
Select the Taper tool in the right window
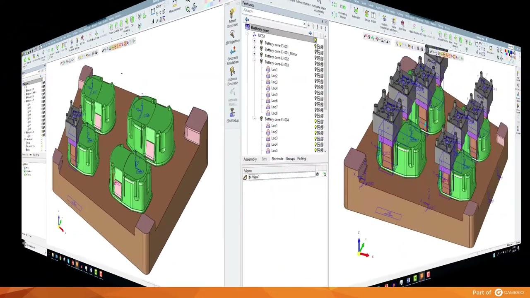tap(450, 39)
